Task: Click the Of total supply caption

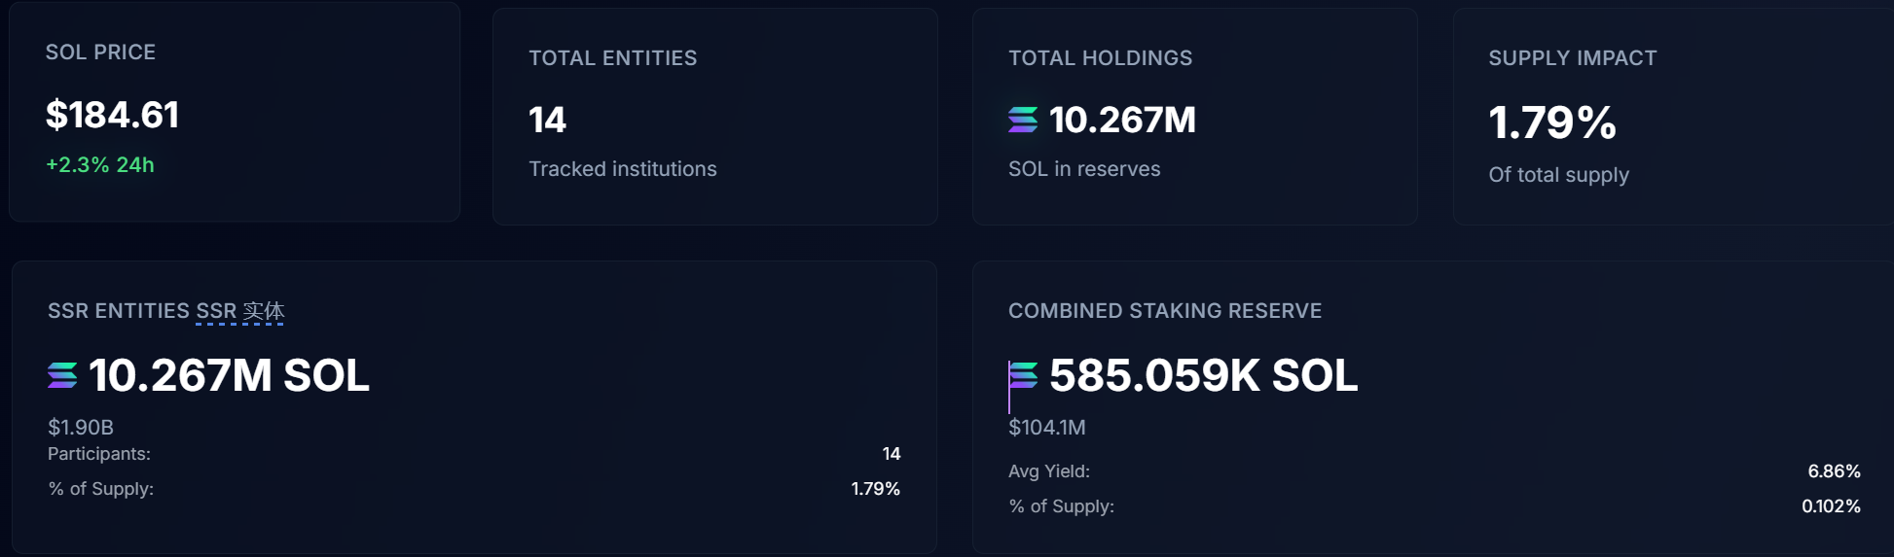Action: (x=1558, y=175)
